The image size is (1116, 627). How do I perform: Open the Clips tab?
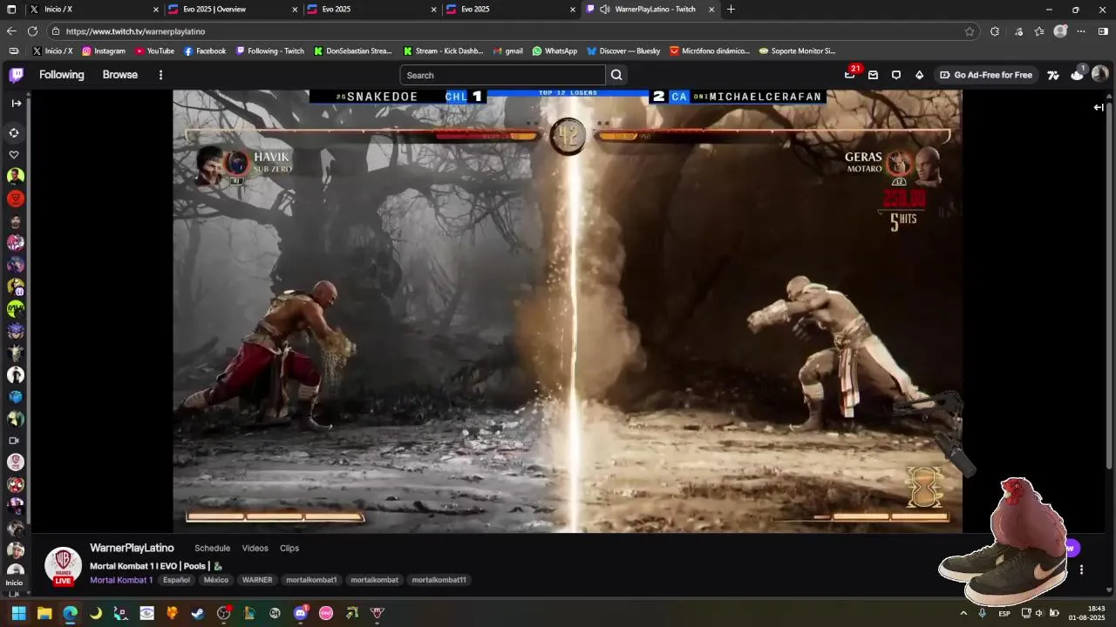click(x=289, y=548)
